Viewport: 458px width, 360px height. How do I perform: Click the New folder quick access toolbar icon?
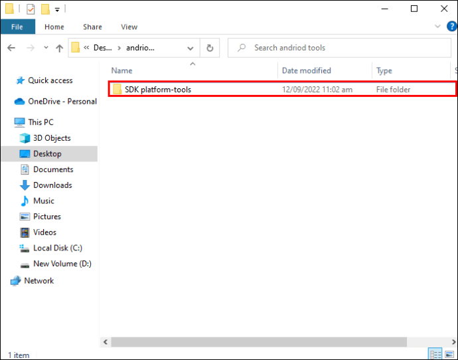pyautogui.click(x=45, y=9)
